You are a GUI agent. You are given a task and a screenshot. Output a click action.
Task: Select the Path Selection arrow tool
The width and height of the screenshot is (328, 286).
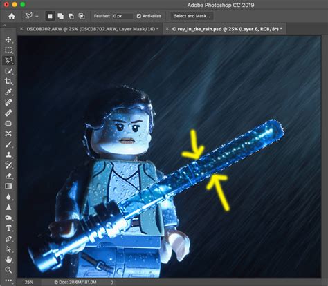pyautogui.click(x=8, y=249)
